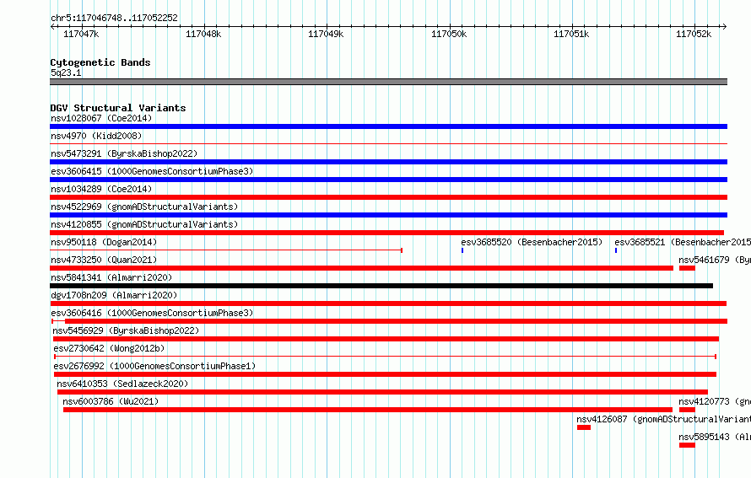
Task: Open the nsv4120773 variant label
Action: [x=715, y=401]
